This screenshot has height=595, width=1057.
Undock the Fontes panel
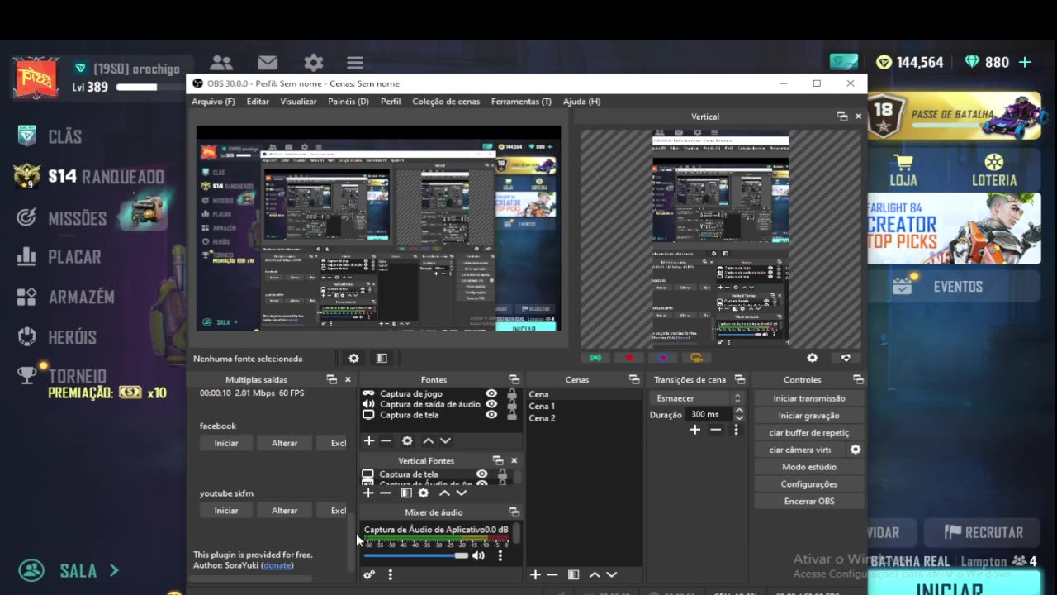514,379
